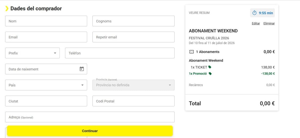This screenshot has width=300, height=138.
Task: Click the yellow chevron beside Dades del comprador
Action: (7, 8)
